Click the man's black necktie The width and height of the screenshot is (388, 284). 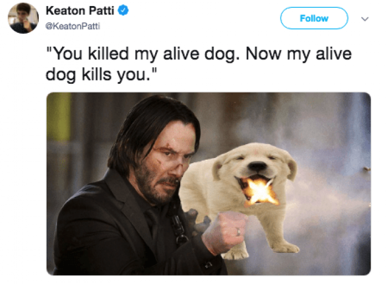152,223
